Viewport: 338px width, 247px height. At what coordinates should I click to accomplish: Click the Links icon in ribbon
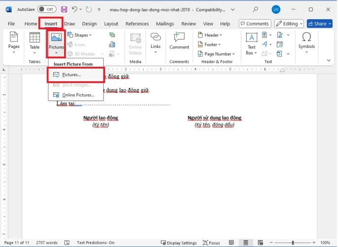point(155,41)
